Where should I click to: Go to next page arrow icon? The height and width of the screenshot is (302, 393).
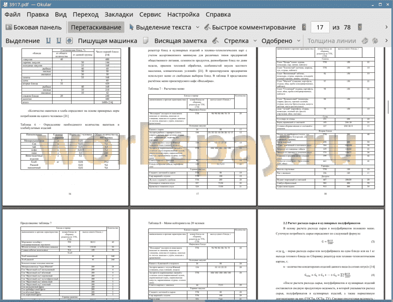coord(360,27)
